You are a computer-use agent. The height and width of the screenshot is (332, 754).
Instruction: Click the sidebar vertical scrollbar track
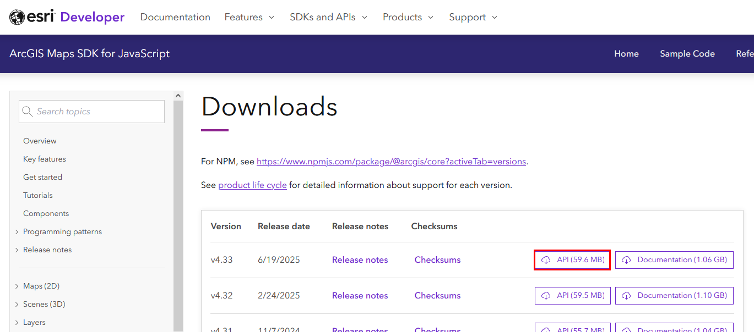178,217
